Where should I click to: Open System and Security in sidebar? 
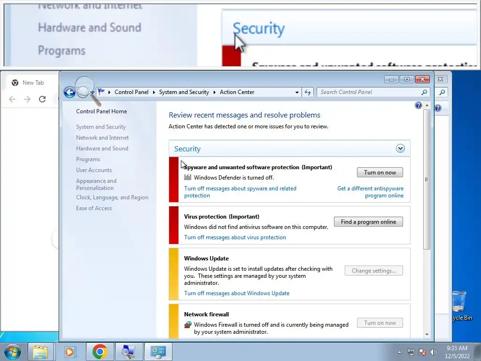(x=101, y=127)
